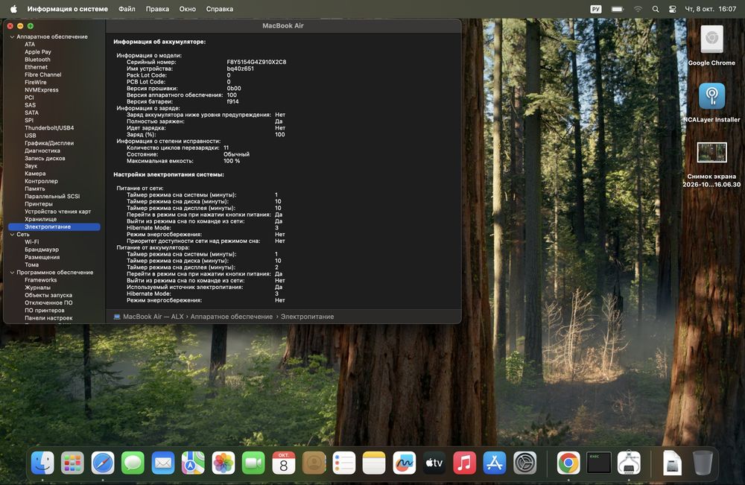
Task: Collapse the Аппаратное обеспечение section
Action: [x=12, y=37]
